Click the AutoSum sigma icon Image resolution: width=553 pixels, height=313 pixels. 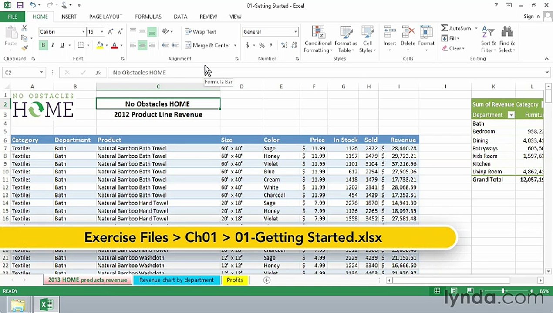(444, 28)
